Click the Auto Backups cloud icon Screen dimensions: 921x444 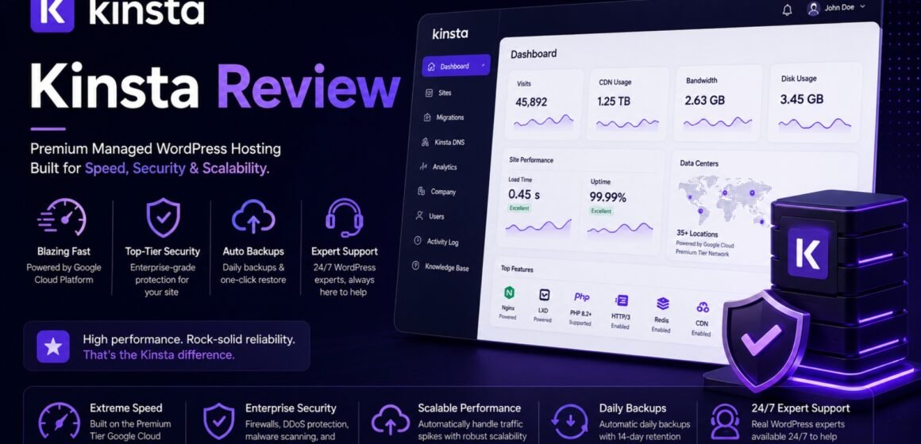click(x=253, y=217)
